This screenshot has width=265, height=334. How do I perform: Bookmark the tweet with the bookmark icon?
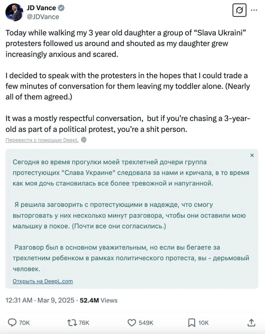tap(192, 323)
